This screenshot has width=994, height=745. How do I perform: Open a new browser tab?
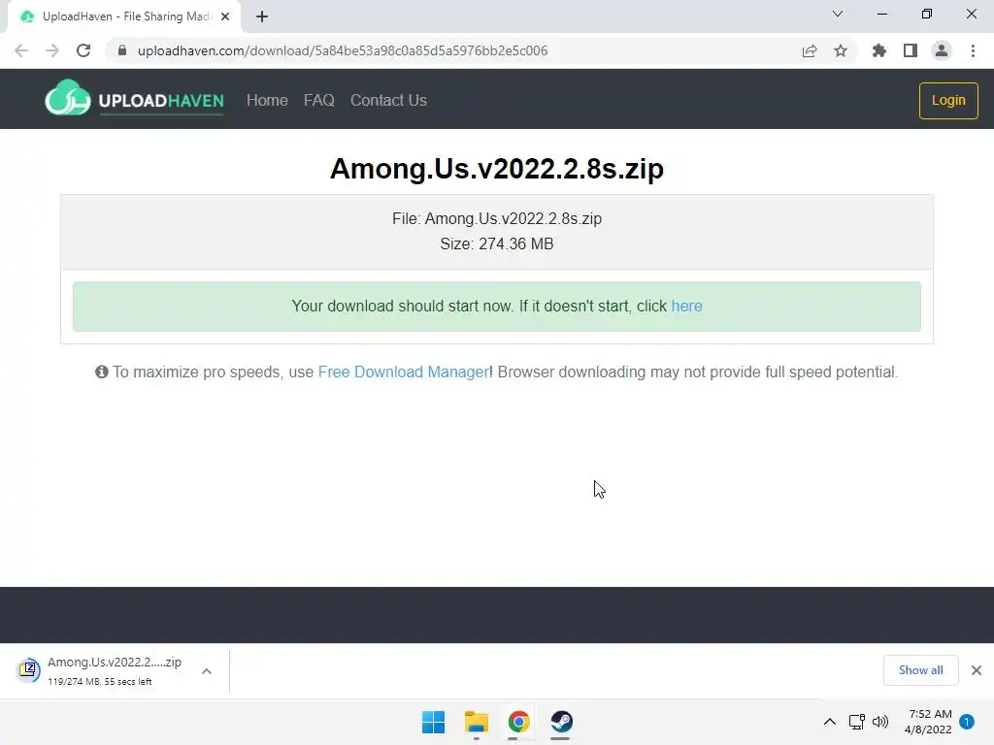(x=262, y=16)
